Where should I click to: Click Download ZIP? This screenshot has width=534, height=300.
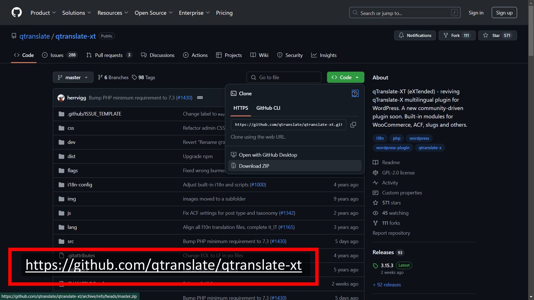[x=295, y=166]
